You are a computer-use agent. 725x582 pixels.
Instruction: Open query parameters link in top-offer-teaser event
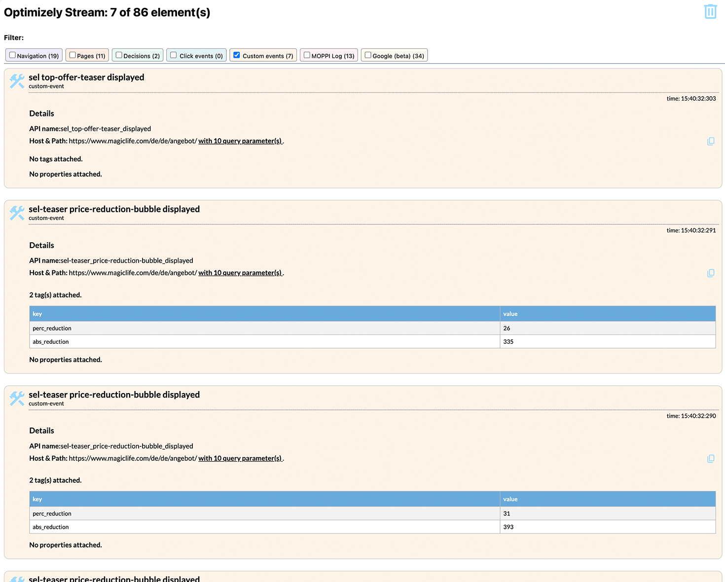point(240,141)
